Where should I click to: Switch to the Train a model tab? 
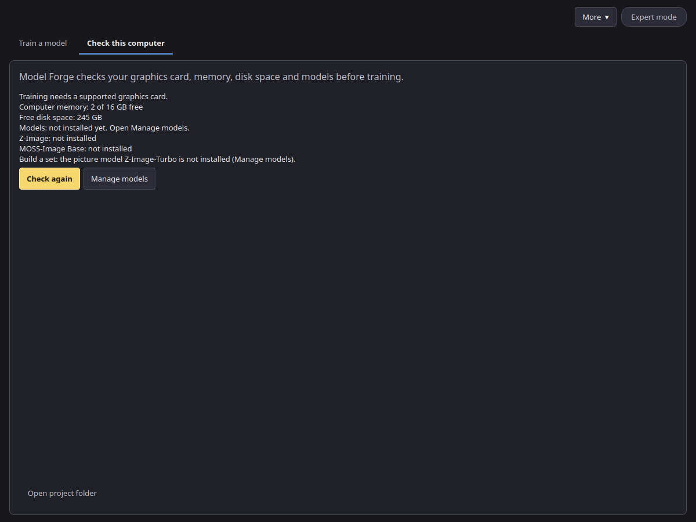click(x=43, y=43)
